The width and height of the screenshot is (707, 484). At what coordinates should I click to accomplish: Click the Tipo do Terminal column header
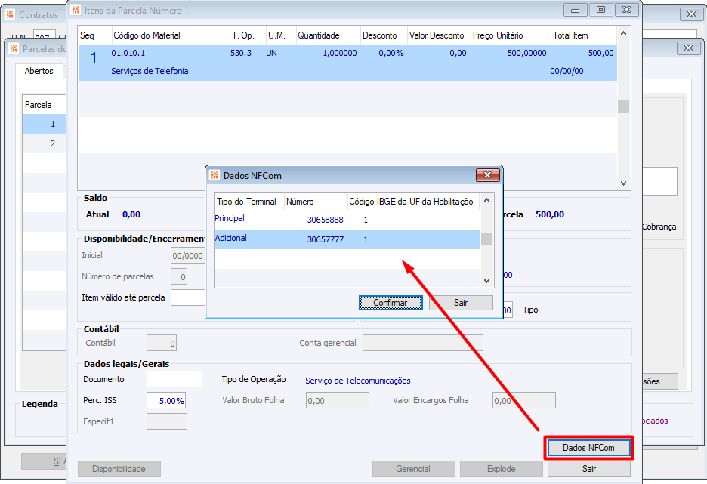[x=247, y=202]
